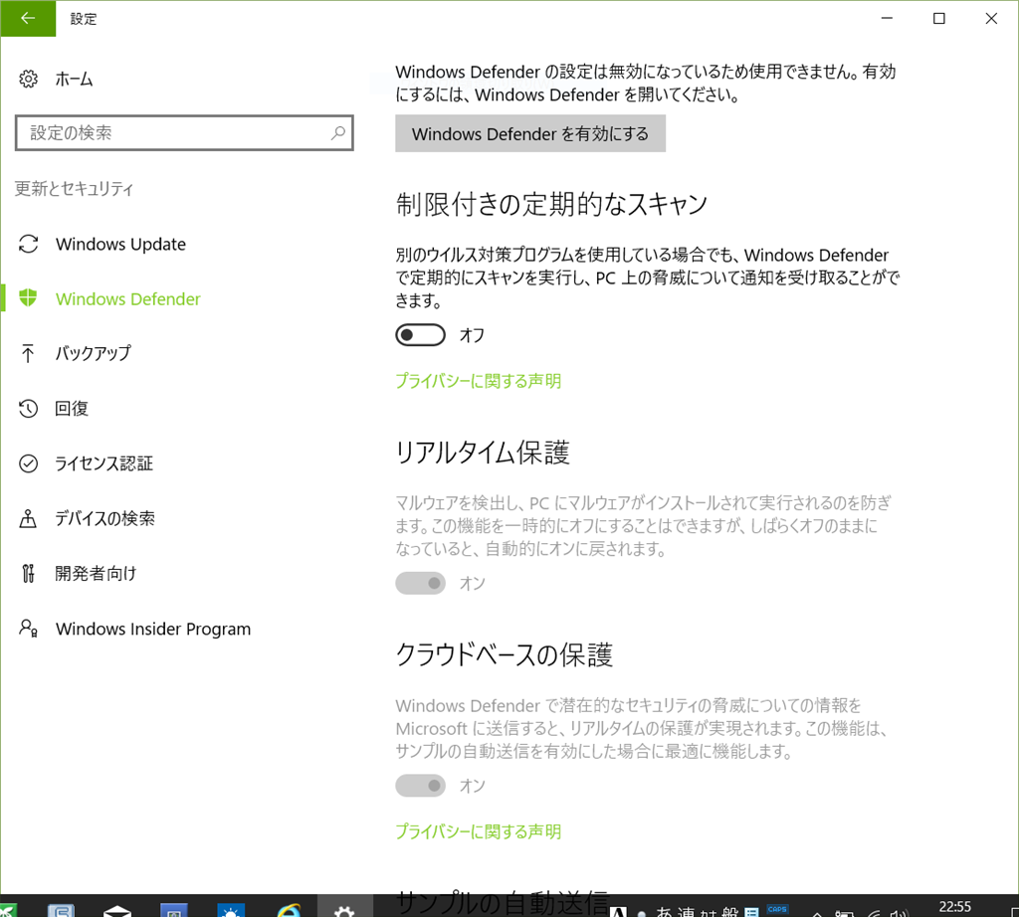This screenshot has height=917, width=1019.
Task: Open Windows Update via its refresh icon
Action: (x=28, y=245)
